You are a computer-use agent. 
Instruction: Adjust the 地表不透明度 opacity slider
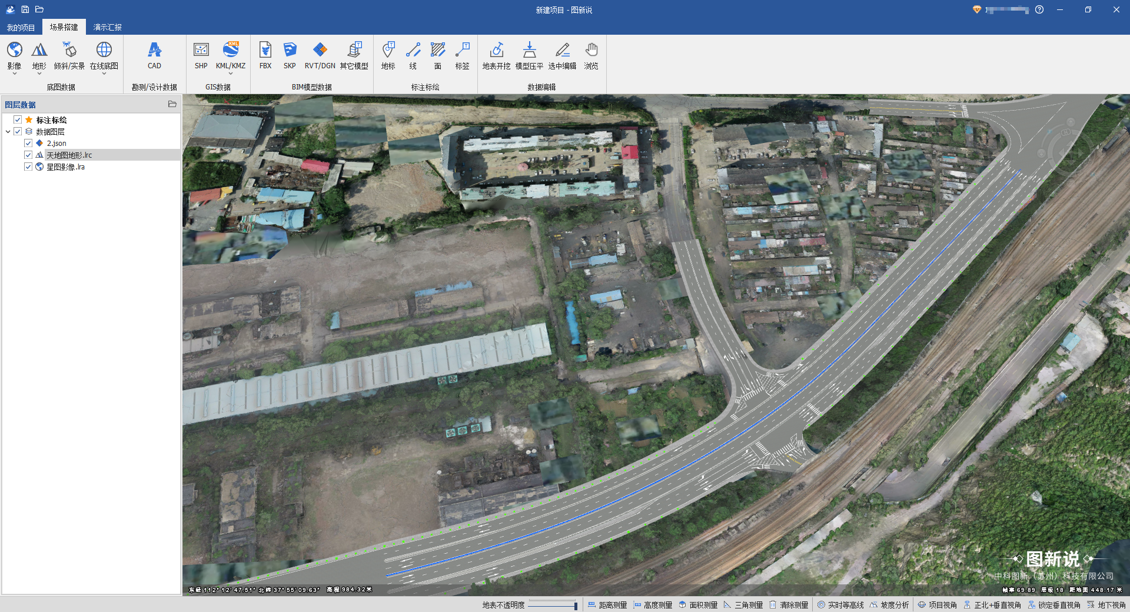pos(575,606)
